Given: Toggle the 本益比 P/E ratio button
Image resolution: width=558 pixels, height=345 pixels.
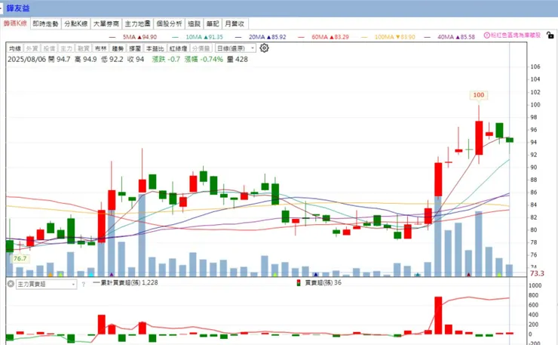Looking at the screenshot, I should coord(155,48).
